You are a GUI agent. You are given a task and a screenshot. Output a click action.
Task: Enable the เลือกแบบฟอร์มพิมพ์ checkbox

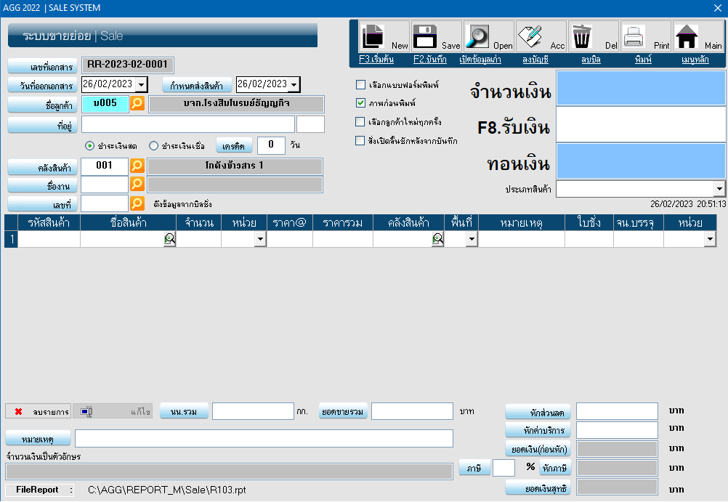[x=360, y=84]
